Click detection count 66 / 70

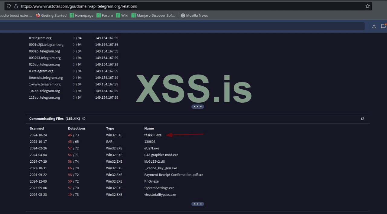point(73,168)
